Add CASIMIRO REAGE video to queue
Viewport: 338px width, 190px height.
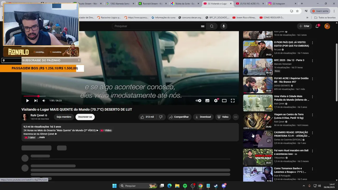tap(269, 141)
